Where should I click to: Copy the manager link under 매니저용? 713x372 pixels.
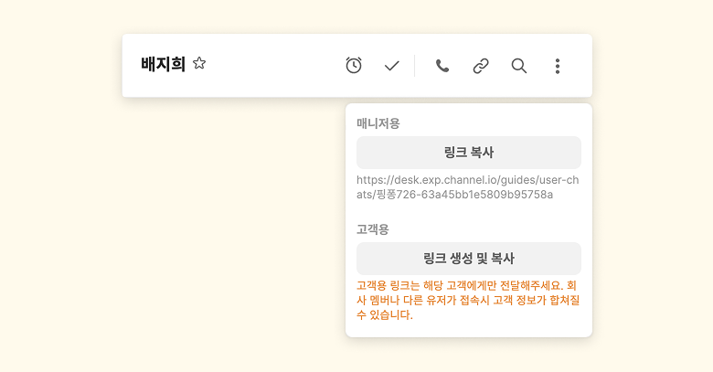[x=469, y=153]
